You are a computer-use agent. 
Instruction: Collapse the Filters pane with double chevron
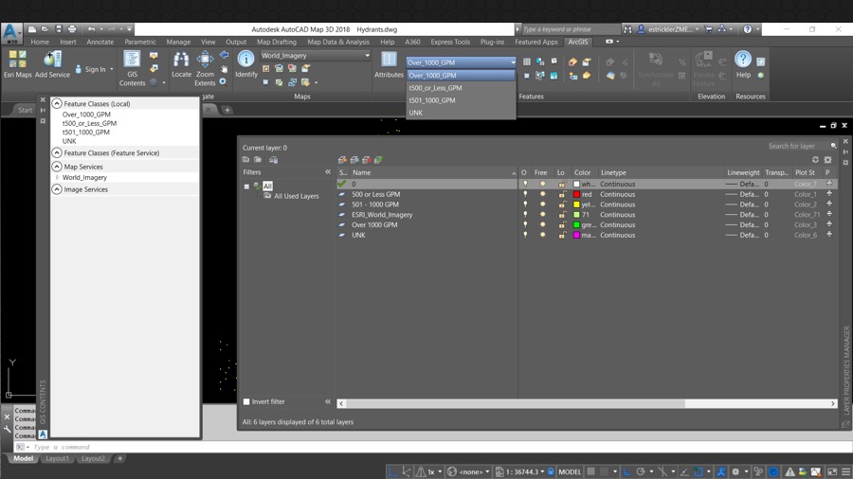point(328,171)
